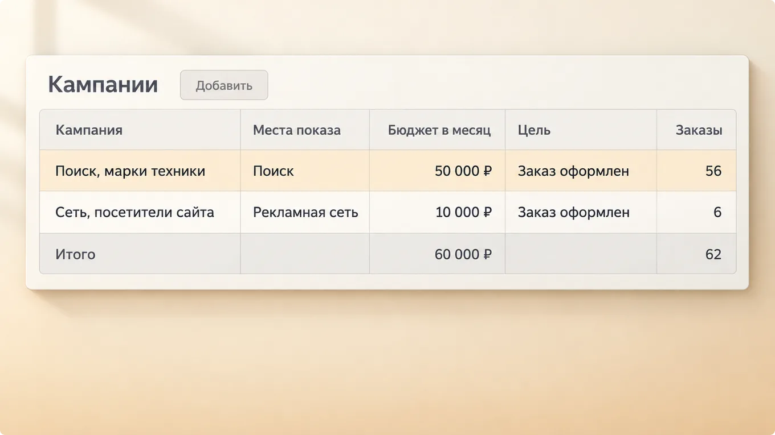This screenshot has height=435, width=775.
Task: Click Заказ оформлен in the Поиск campaign row
Action: coord(573,171)
